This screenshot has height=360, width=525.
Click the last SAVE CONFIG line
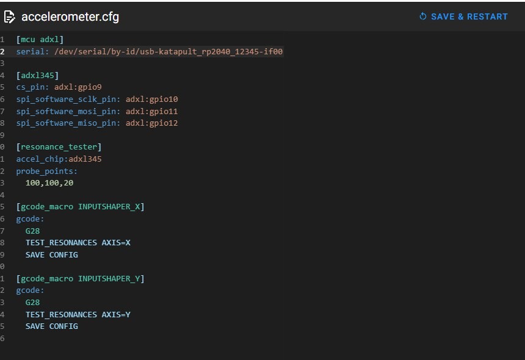tap(52, 326)
